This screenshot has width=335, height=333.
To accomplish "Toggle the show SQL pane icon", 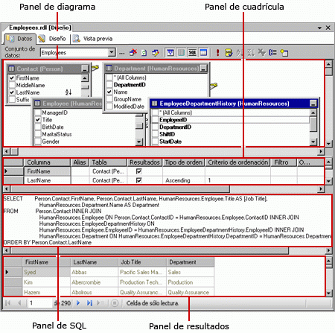I will tap(192, 52).
